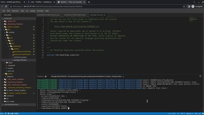Image resolution: width=204 pixels, height=115 pixels.
Task: Reload the page in the browser
Action: click(6, 6)
